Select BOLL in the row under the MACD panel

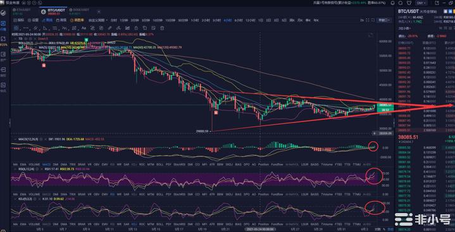point(159,164)
